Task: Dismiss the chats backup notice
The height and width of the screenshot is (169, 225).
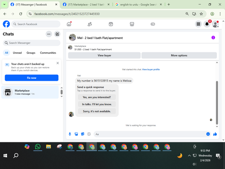Action: point(58,63)
